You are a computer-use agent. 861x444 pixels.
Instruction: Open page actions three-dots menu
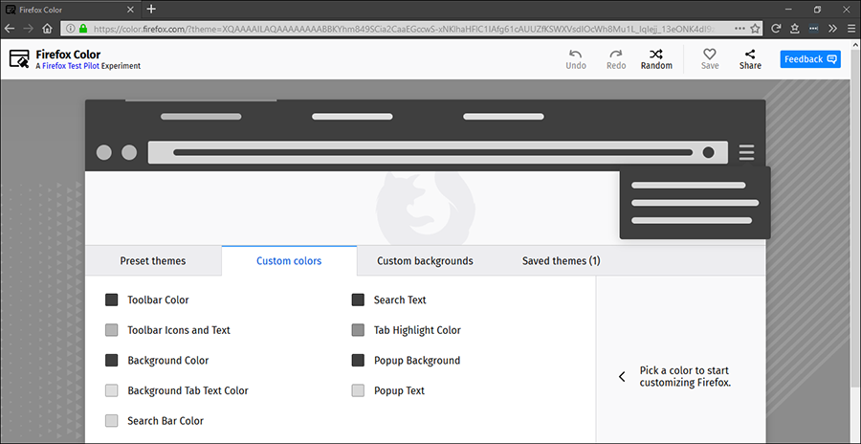(x=740, y=29)
